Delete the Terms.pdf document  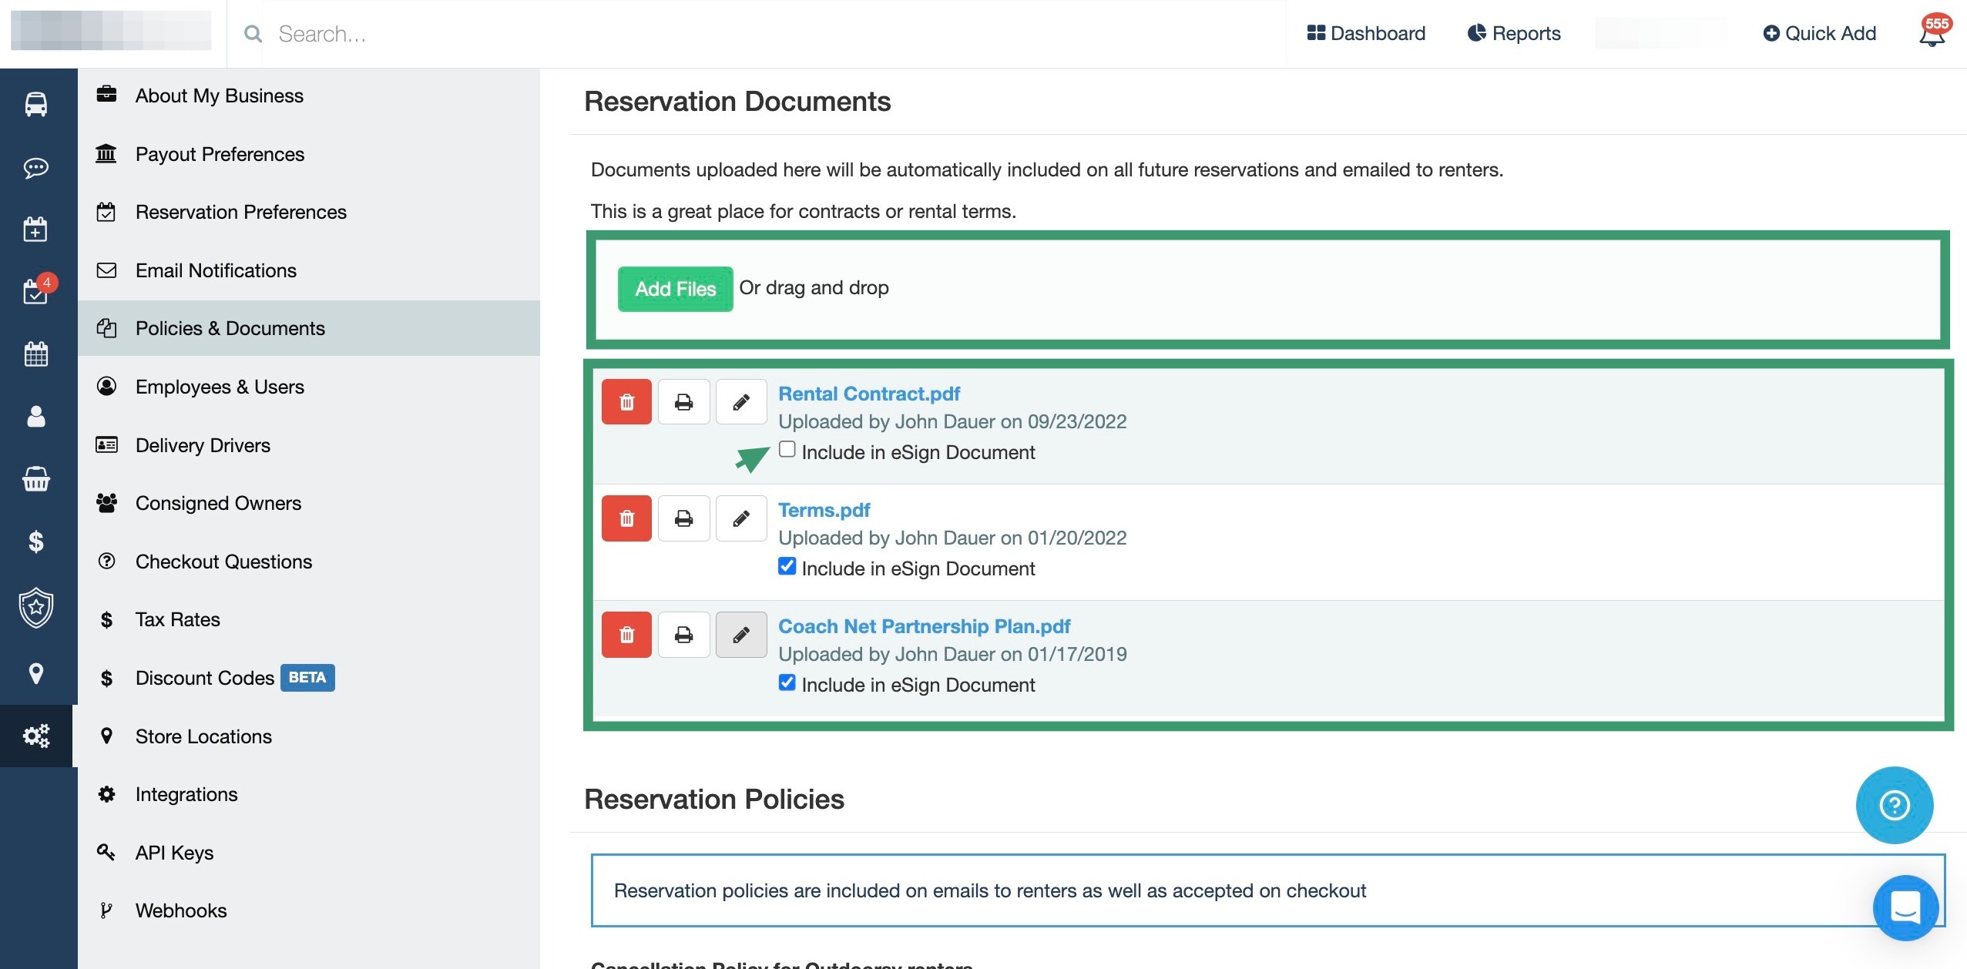tap(626, 518)
